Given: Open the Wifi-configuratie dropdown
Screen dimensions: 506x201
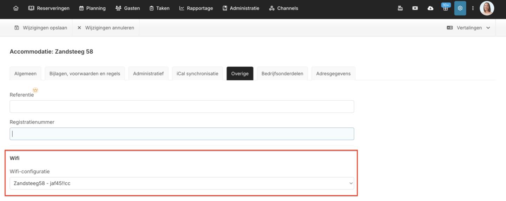Looking at the screenshot, I should pos(182,183).
